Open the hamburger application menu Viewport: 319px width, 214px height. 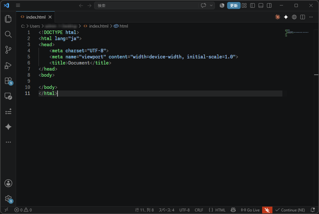pyautogui.click(x=18, y=5)
